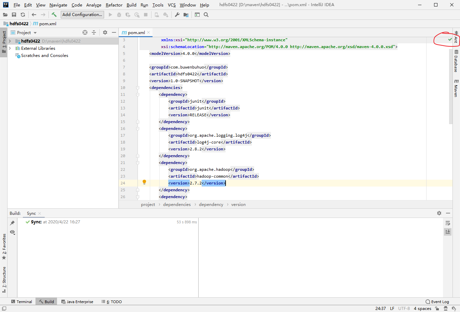Open the Maven tool window on right
This screenshot has height=312, width=460.
point(456,88)
